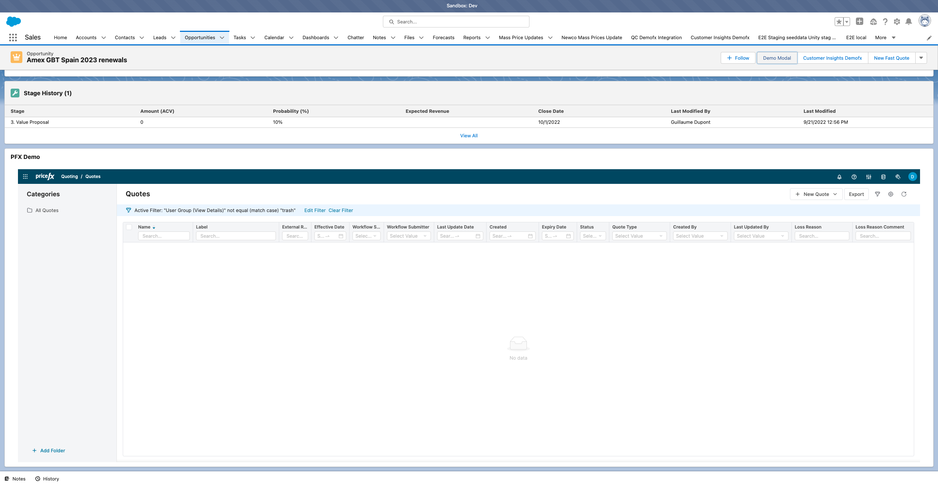Screen dimensions: 938x486
Task: Clear the active quotes filter
Action: click(340, 210)
